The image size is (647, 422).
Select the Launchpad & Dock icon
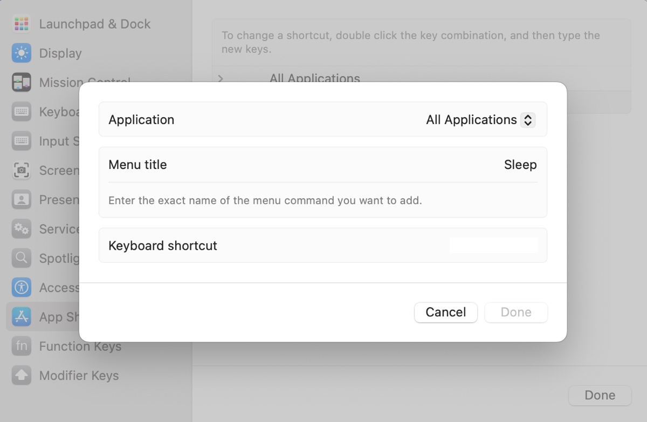pyautogui.click(x=22, y=24)
